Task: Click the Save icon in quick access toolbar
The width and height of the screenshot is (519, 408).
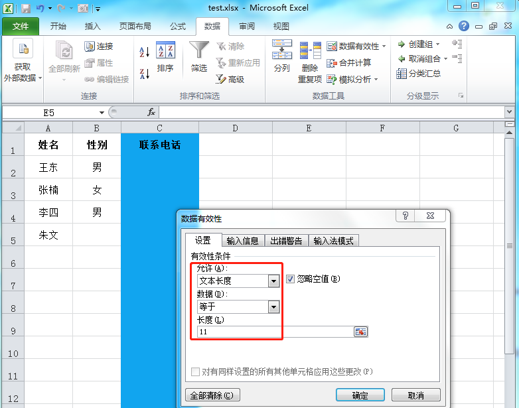Action: coord(26,8)
